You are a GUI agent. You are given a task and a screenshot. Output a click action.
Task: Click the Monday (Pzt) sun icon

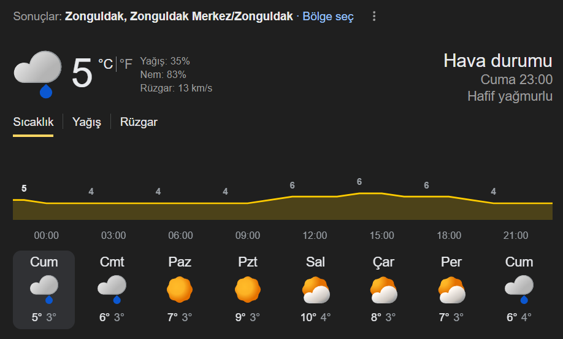(248, 289)
